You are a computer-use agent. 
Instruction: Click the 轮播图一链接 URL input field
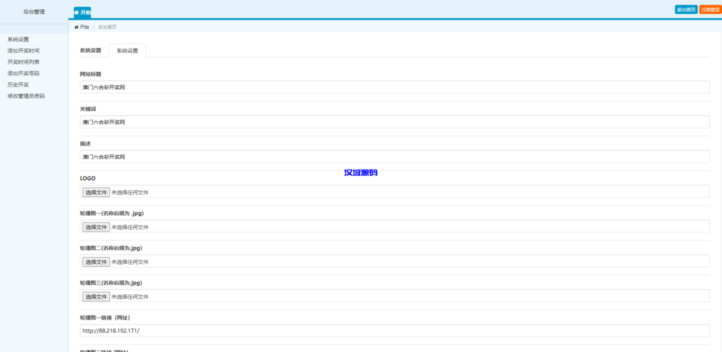tap(394, 331)
